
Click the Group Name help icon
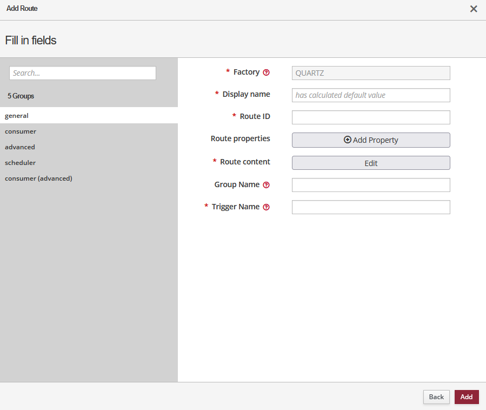click(x=266, y=185)
